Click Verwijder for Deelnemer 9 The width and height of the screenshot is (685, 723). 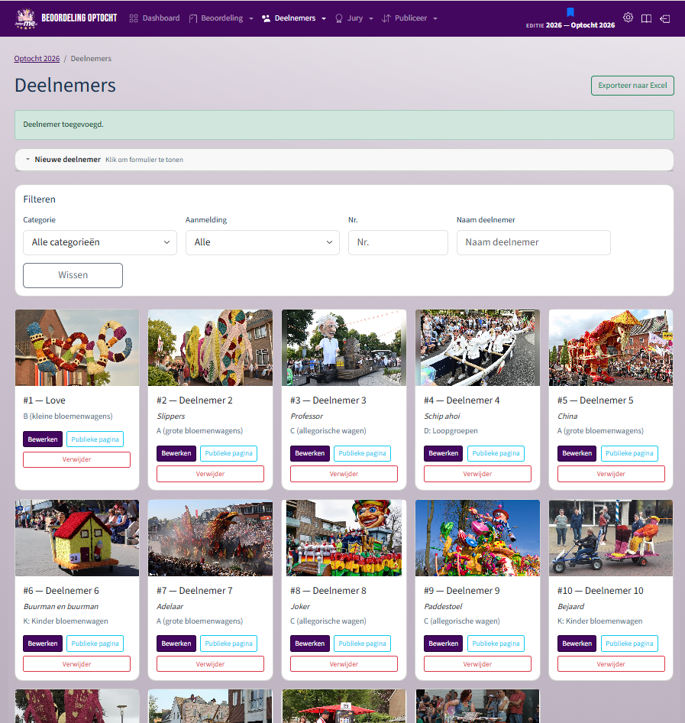(x=478, y=664)
